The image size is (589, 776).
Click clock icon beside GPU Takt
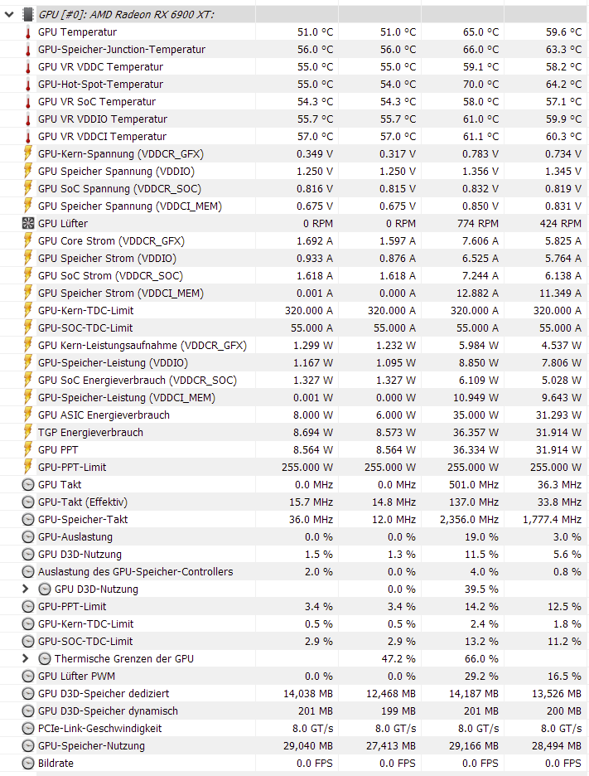coord(28,484)
